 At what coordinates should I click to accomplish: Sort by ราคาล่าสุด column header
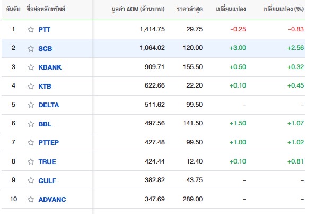[x=190, y=9]
